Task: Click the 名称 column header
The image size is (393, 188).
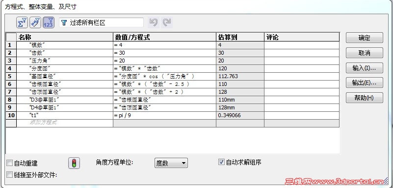Action: (x=65, y=37)
